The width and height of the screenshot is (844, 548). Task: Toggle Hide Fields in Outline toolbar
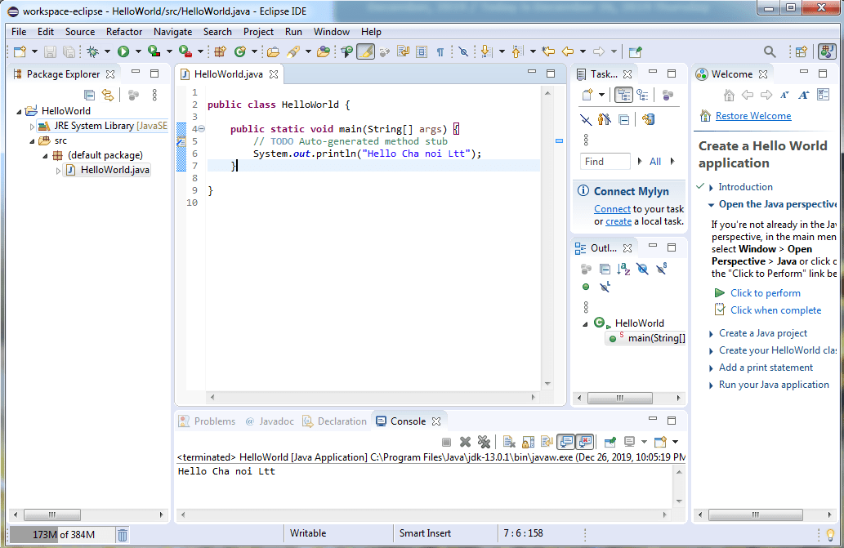(x=643, y=269)
